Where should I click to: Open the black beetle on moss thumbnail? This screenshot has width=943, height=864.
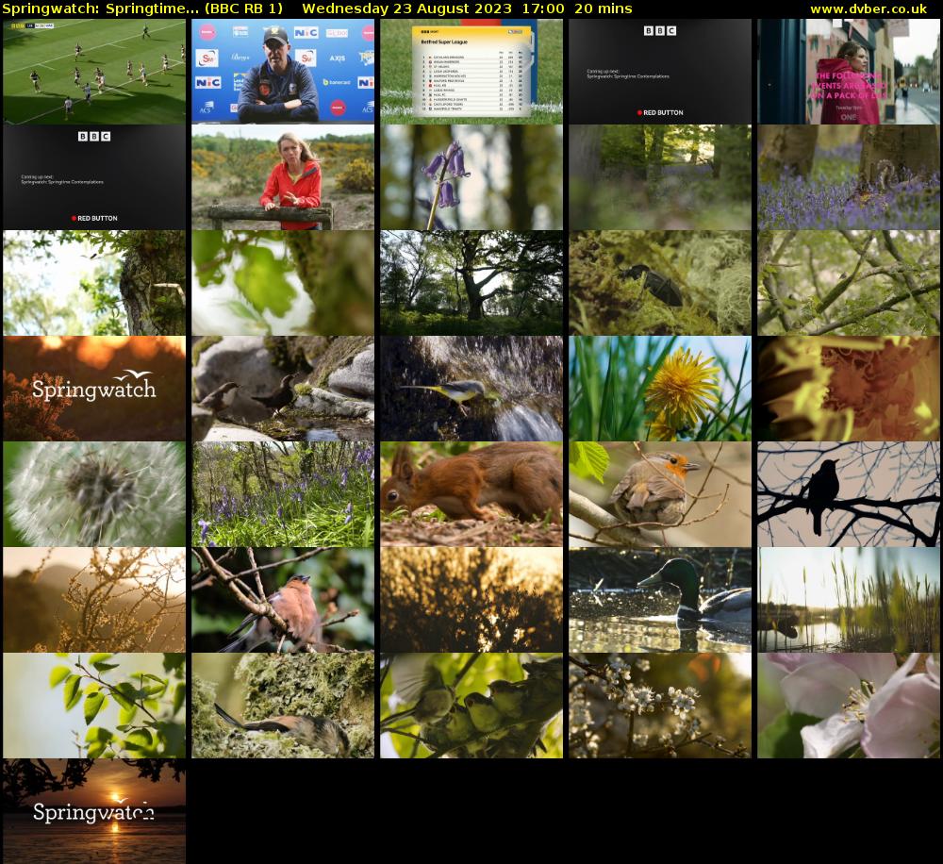(x=660, y=283)
